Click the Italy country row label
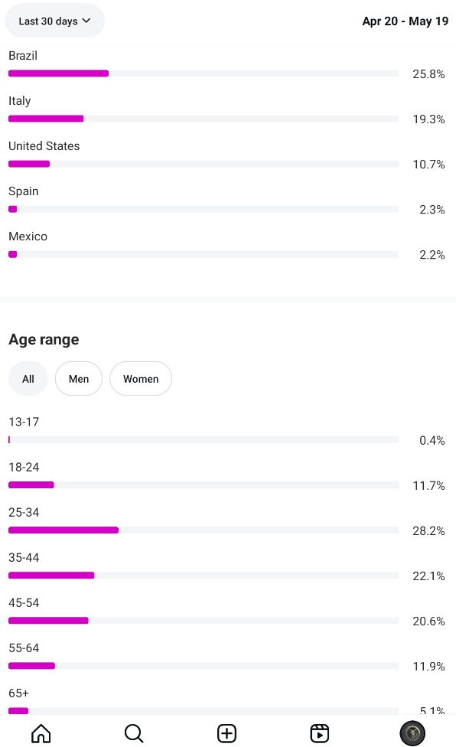The height and width of the screenshot is (747, 456). (20, 101)
